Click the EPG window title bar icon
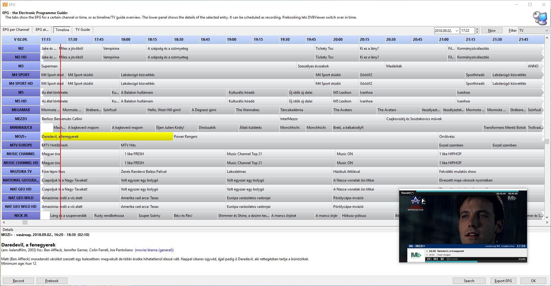Screen dimensions: 551x286 pos(4,4)
